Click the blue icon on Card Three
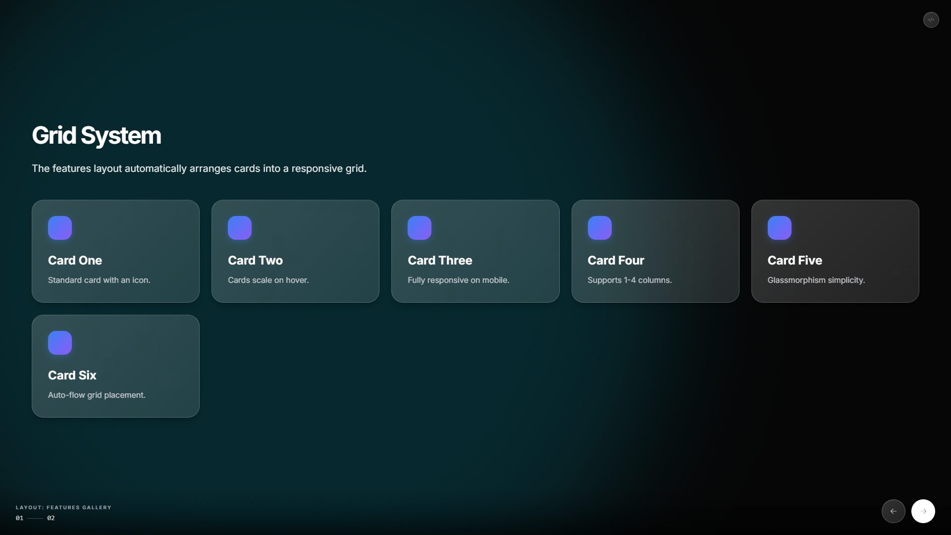 (x=420, y=228)
